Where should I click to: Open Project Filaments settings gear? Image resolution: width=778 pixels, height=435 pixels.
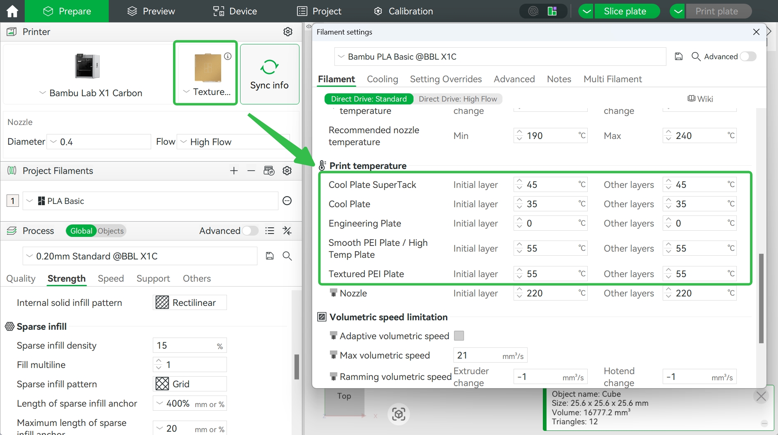coord(287,171)
